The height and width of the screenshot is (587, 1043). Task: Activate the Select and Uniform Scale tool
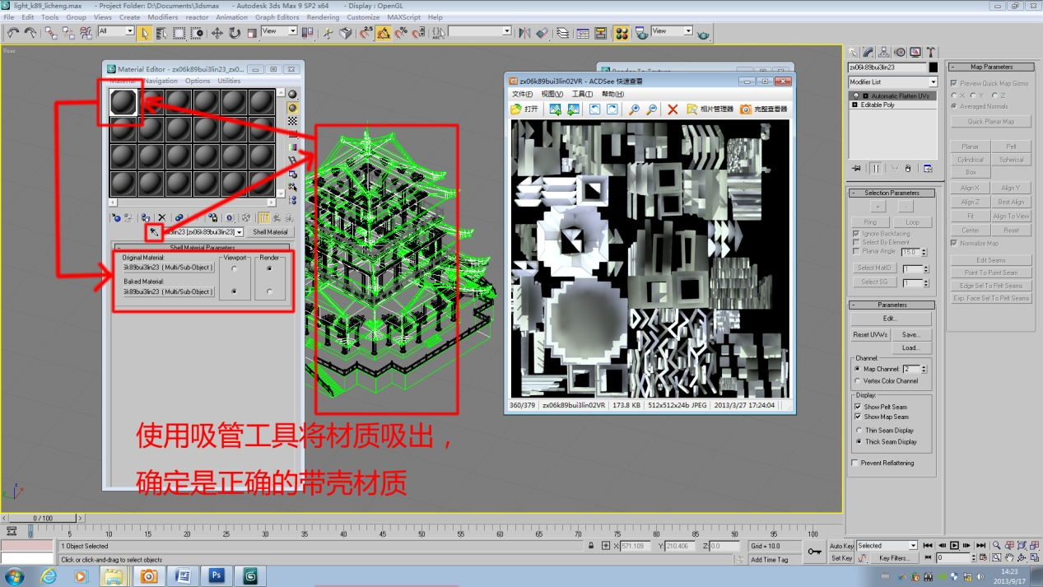click(x=252, y=33)
